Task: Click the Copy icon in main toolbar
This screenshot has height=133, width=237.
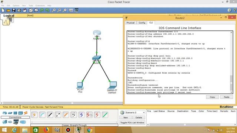Action: (31, 10)
